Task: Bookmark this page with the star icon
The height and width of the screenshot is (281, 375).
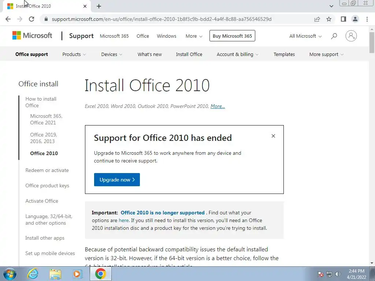Action: [x=329, y=19]
